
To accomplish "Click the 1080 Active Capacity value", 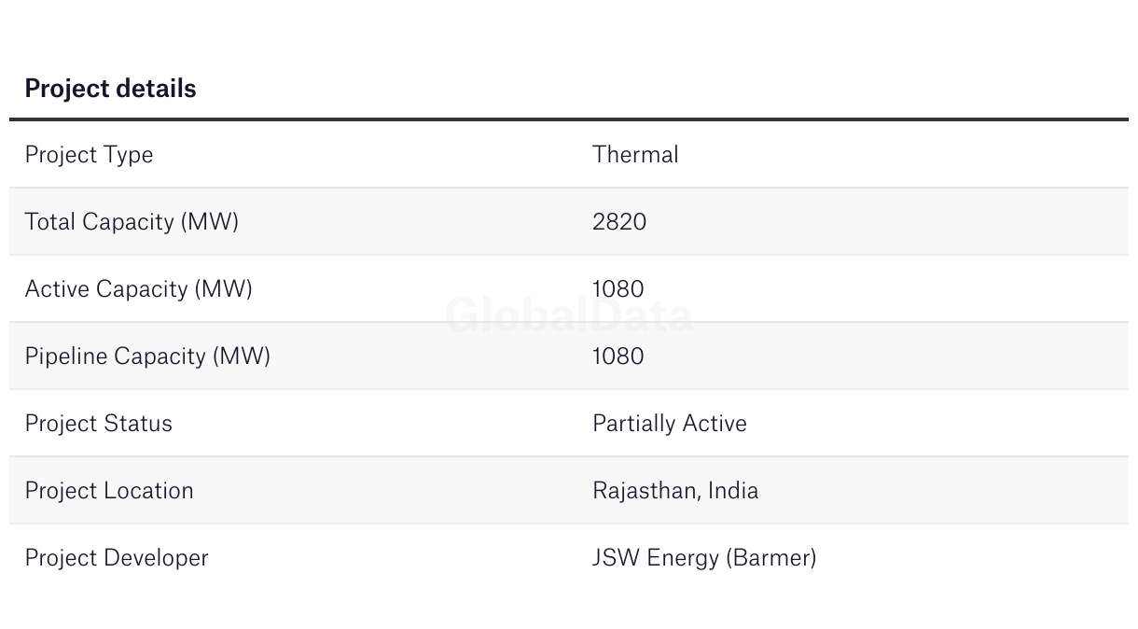I will [x=618, y=289].
